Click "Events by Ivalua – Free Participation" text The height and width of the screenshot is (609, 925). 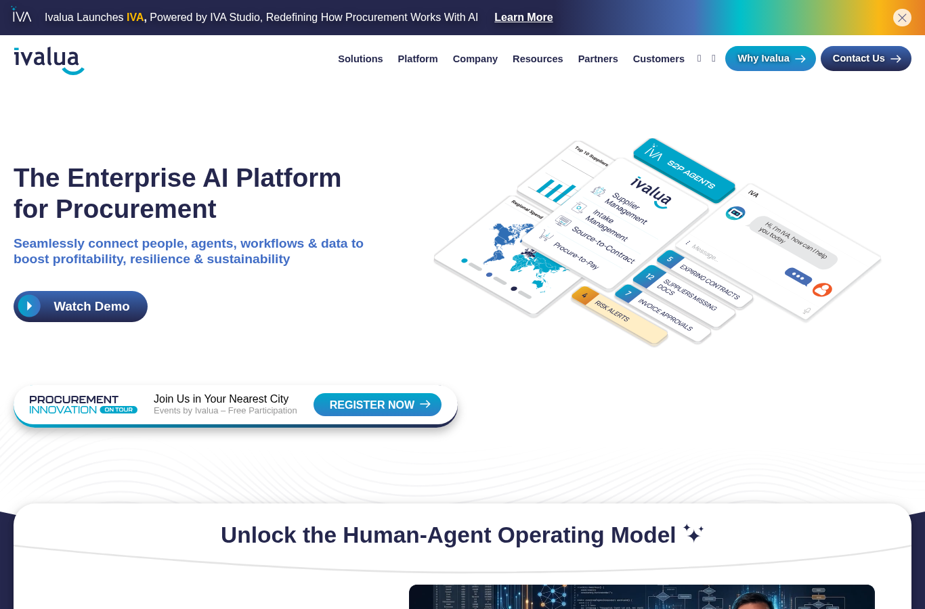[x=225, y=411]
